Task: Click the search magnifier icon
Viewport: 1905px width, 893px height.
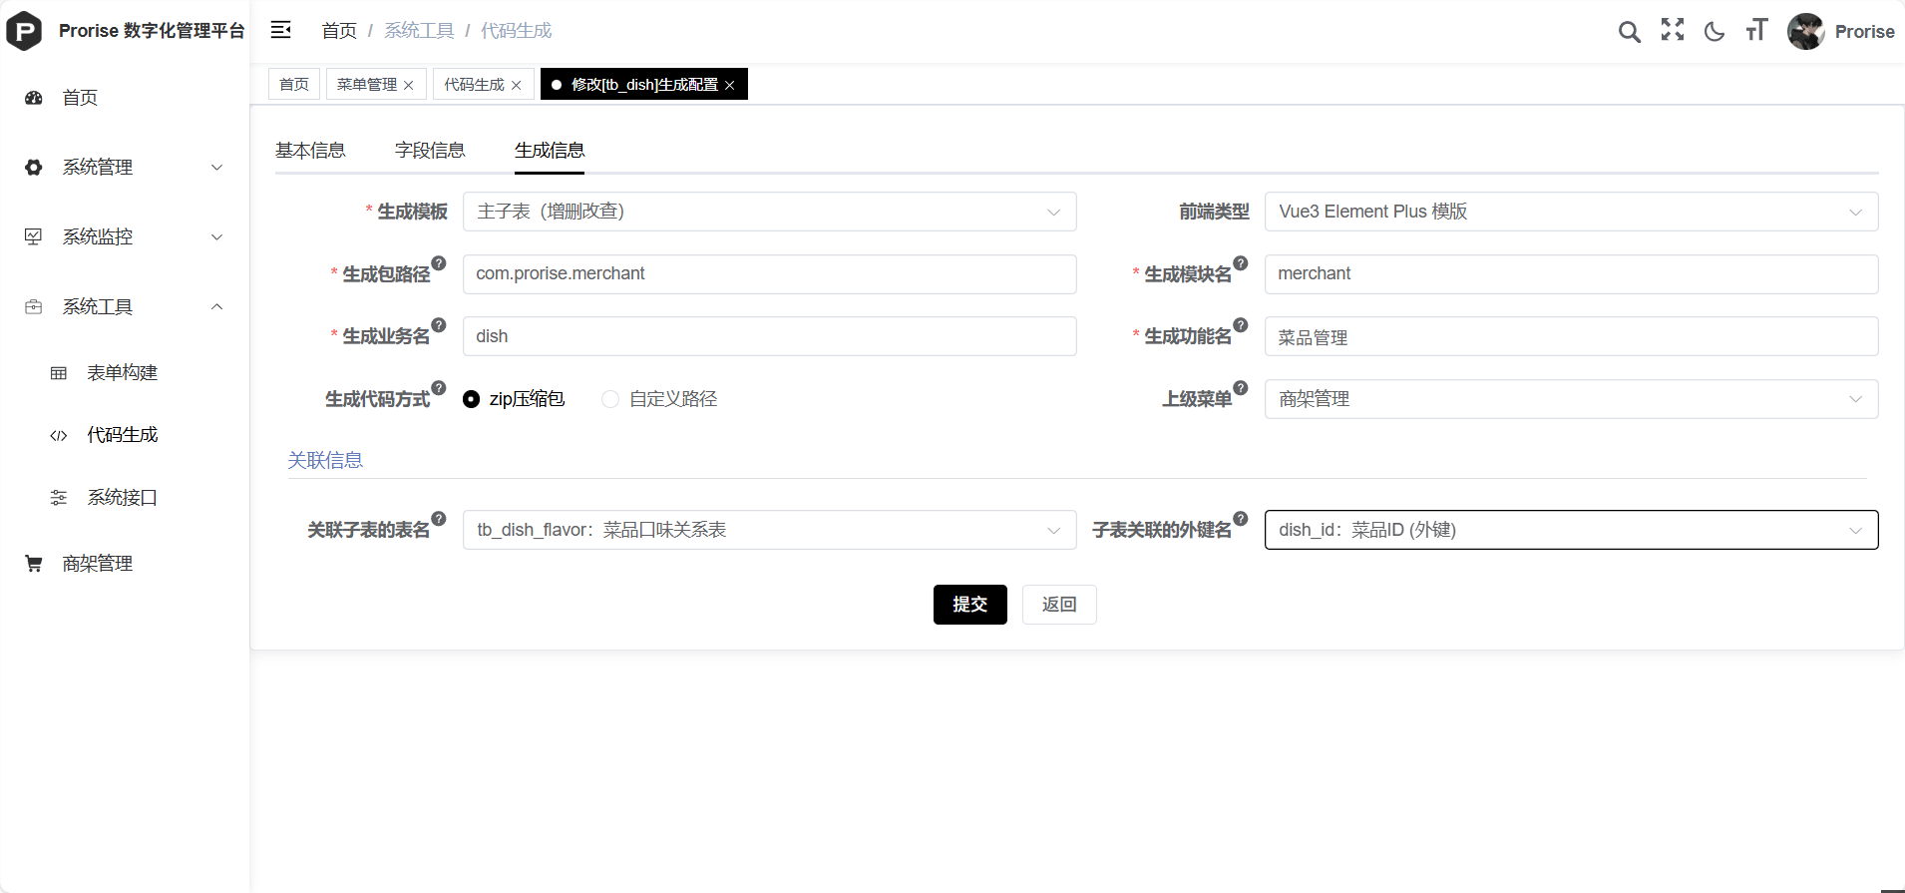Action: click(x=1629, y=32)
